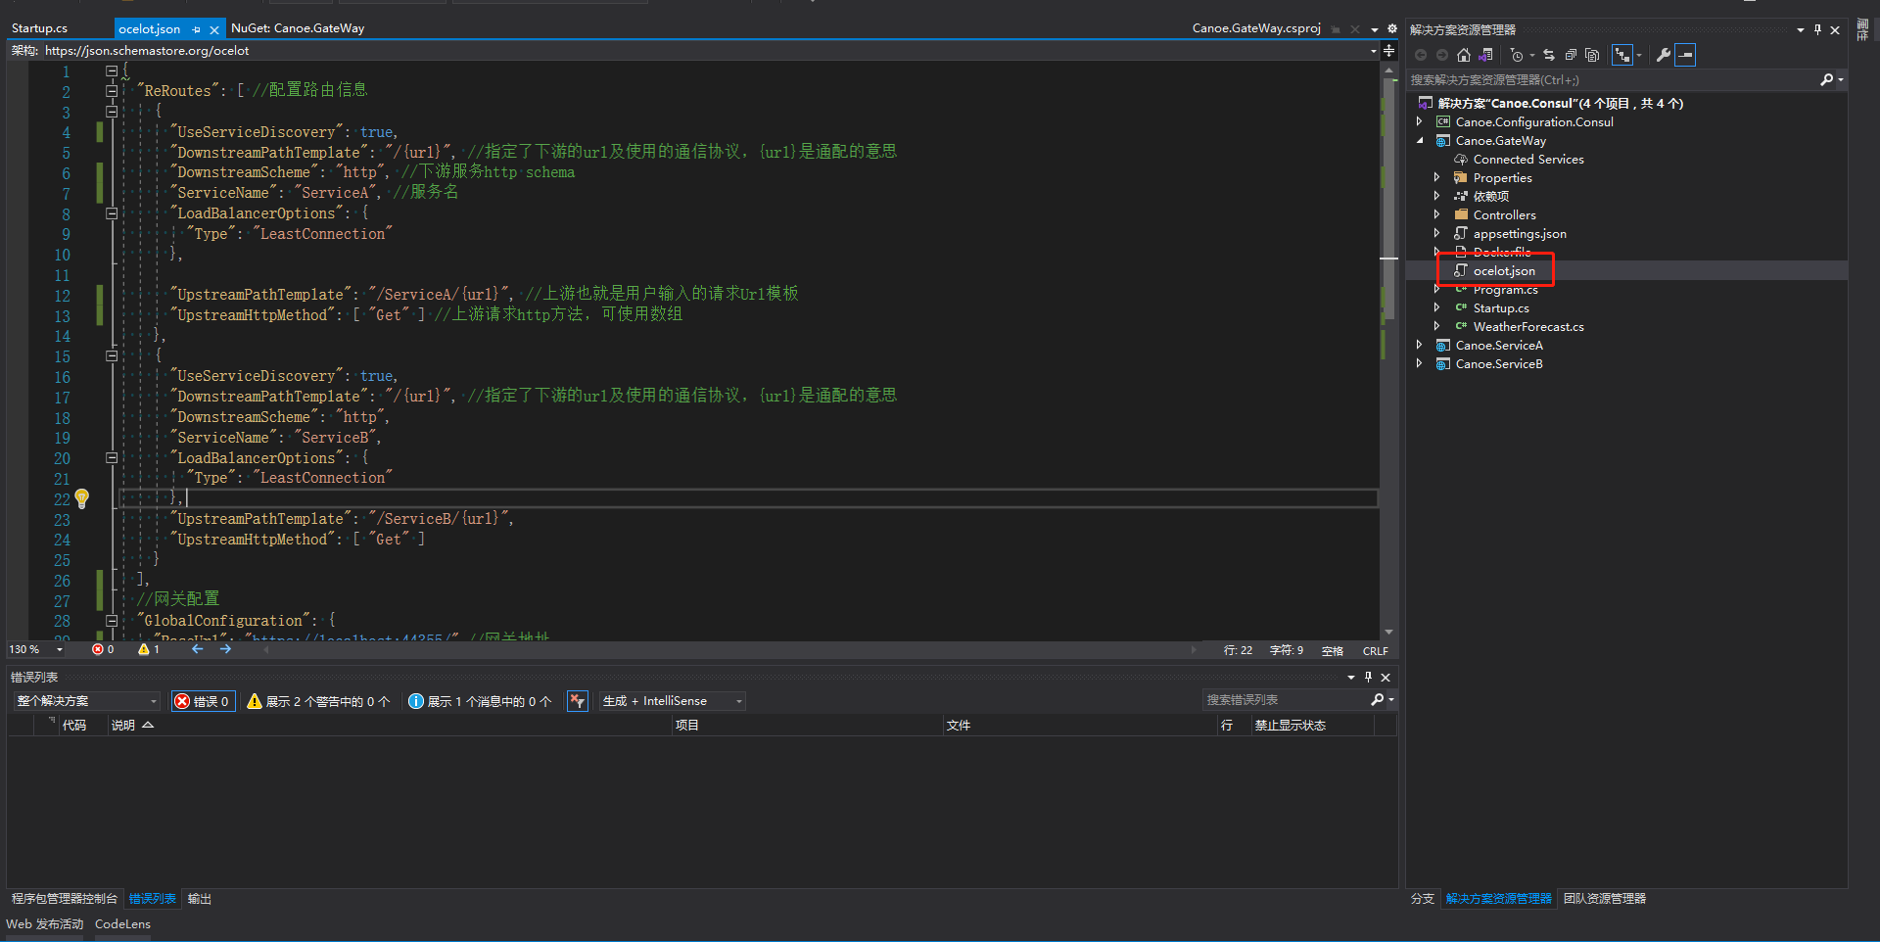Toggle the messages filter in error list

click(480, 700)
